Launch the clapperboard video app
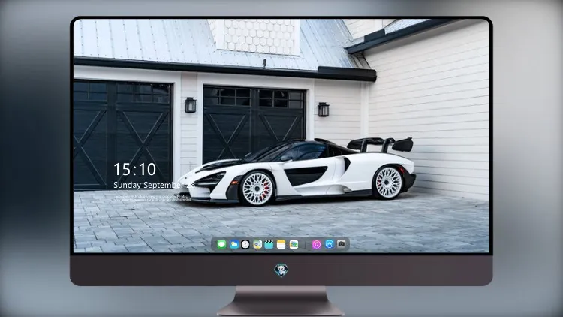This screenshot has width=563, height=317. click(269, 244)
